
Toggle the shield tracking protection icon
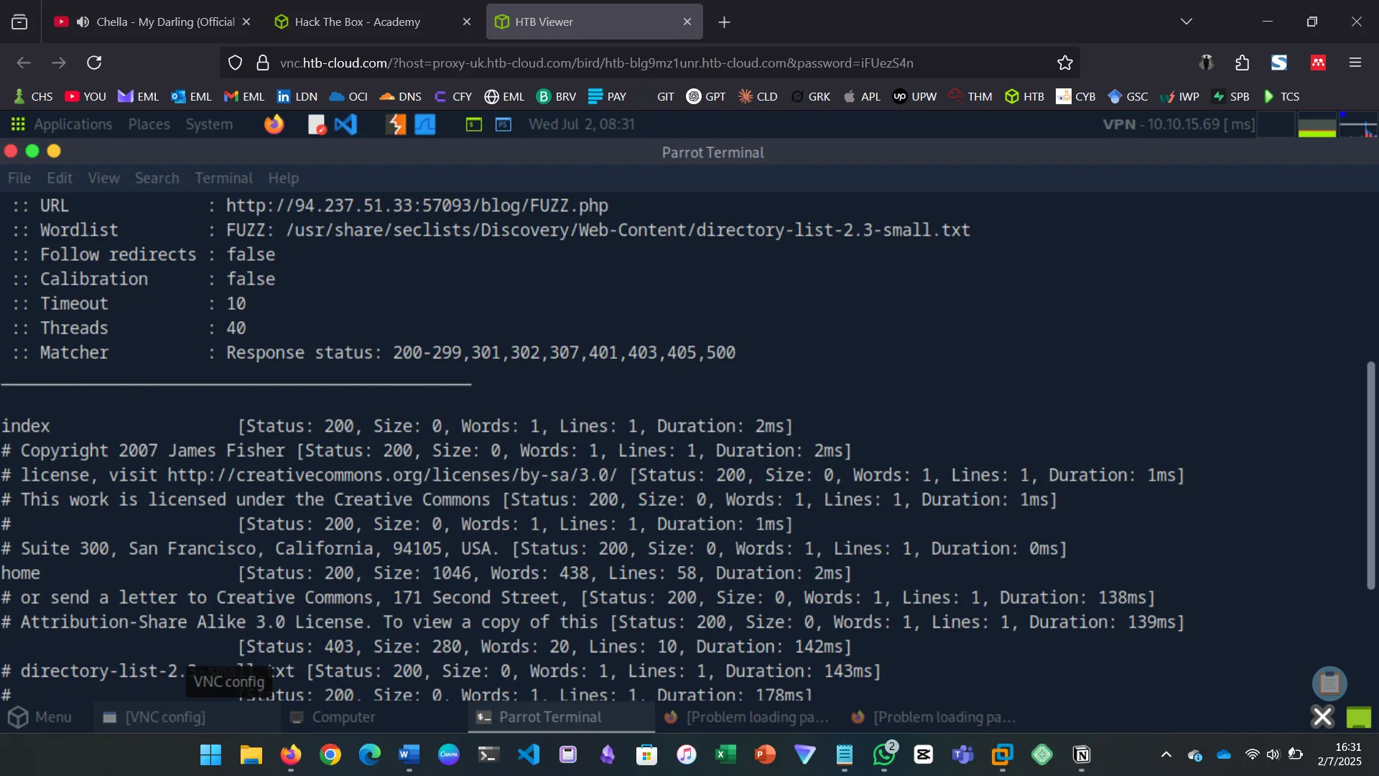[236, 63]
